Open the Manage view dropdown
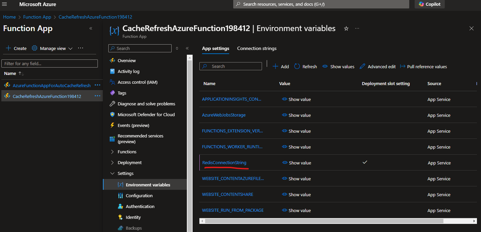Image resolution: width=481 pixels, height=232 pixels. point(52,48)
